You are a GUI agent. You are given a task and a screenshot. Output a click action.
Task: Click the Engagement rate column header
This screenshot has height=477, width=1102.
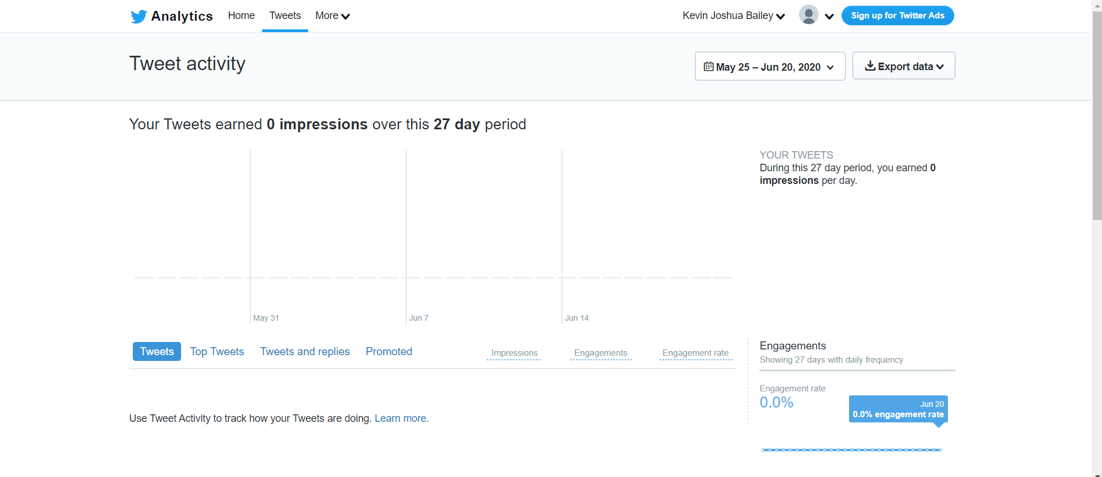696,353
